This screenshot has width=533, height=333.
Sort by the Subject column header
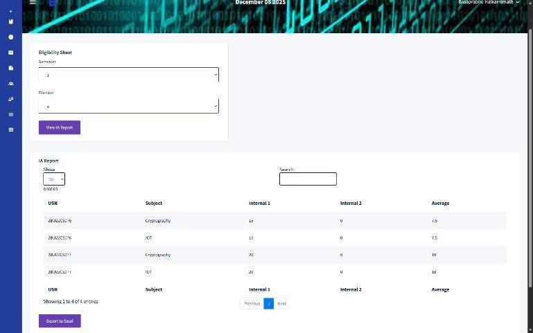[154, 203]
